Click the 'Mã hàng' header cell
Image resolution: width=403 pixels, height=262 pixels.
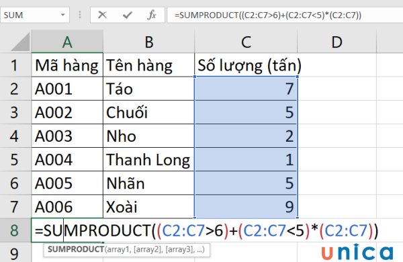tap(67, 65)
